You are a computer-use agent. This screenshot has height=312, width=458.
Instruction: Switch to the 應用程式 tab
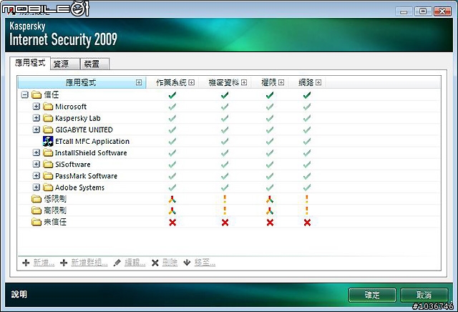pyautogui.click(x=30, y=63)
